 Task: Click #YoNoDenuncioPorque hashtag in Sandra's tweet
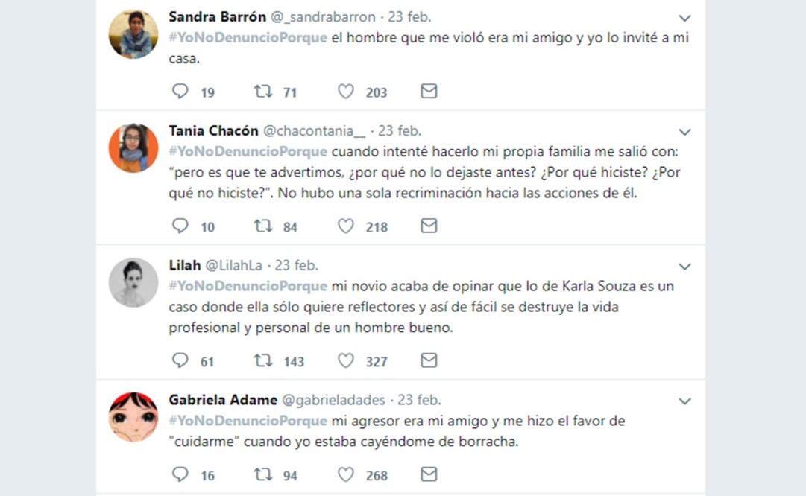(248, 38)
